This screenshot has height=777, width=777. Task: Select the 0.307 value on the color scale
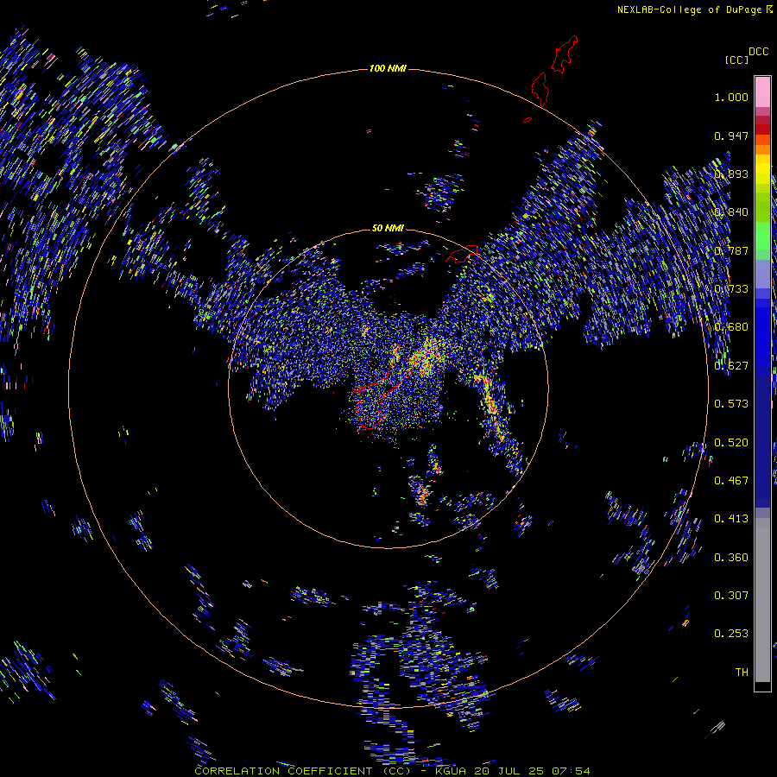pyautogui.click(x=731, y=596)
